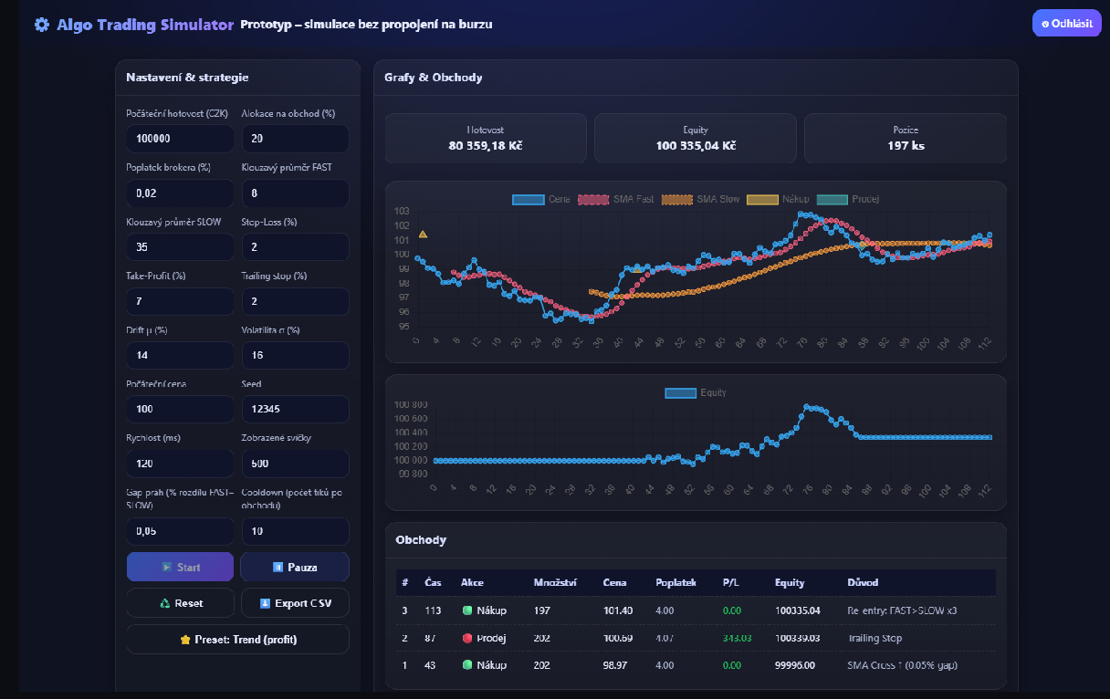
Task: Select the Stop-Loss (%) input field
Action: click(x=294, y=246)
